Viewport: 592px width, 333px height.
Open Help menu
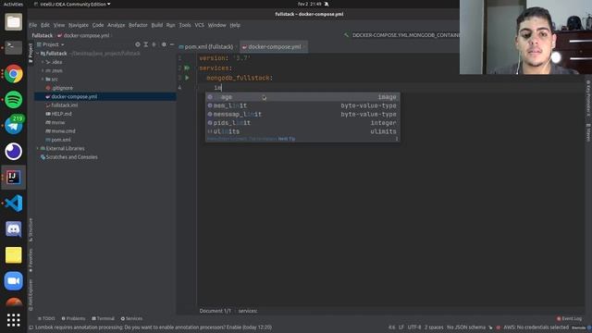(235, 25)
